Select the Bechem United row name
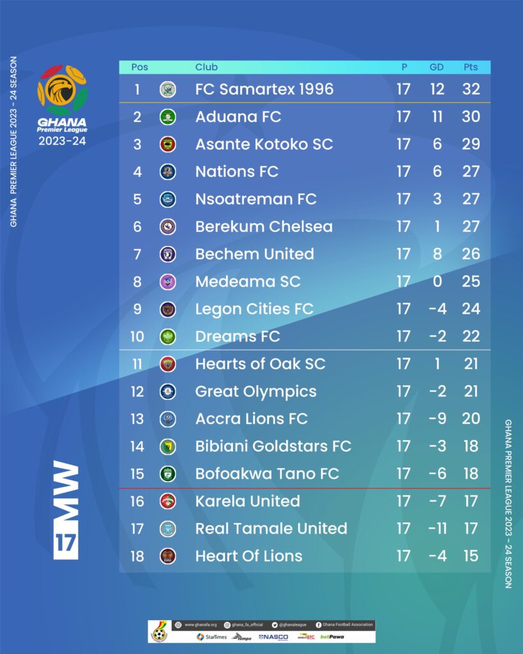 tap(254, 254)
